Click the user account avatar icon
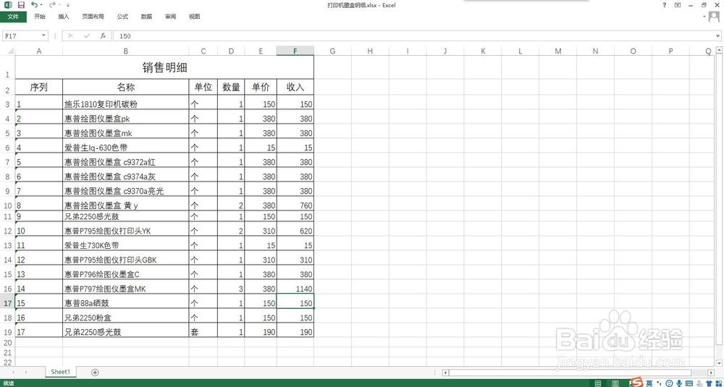The height and width of the screenshot is (387, 724). (x=714, y=17)
